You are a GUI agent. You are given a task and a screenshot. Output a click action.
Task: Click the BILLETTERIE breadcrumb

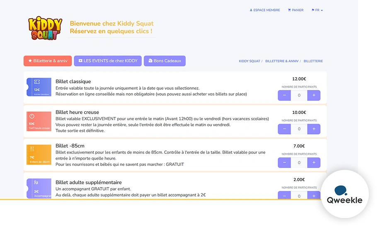click(313, 61)
